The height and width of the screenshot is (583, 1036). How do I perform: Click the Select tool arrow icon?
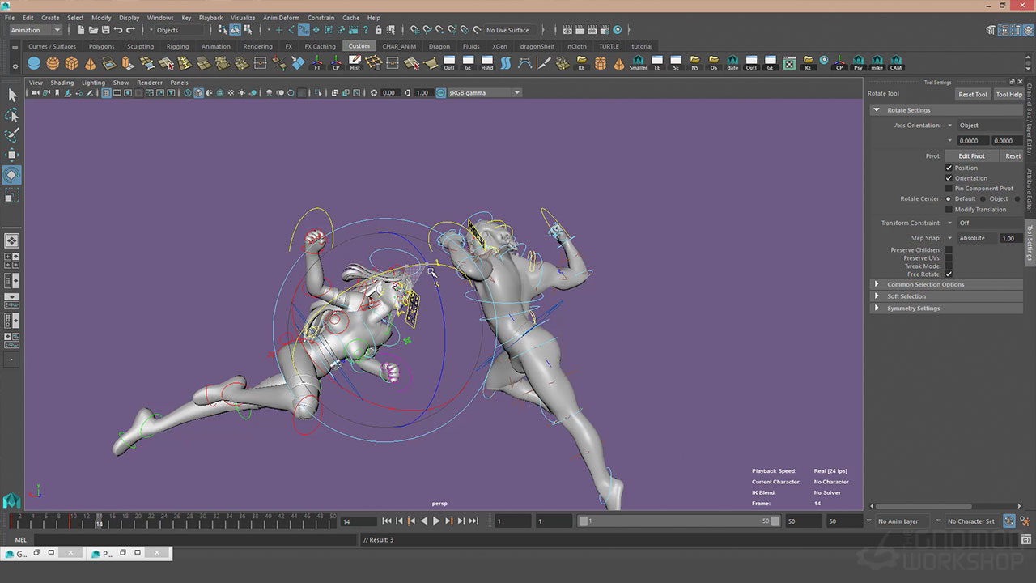coord(12,96)
